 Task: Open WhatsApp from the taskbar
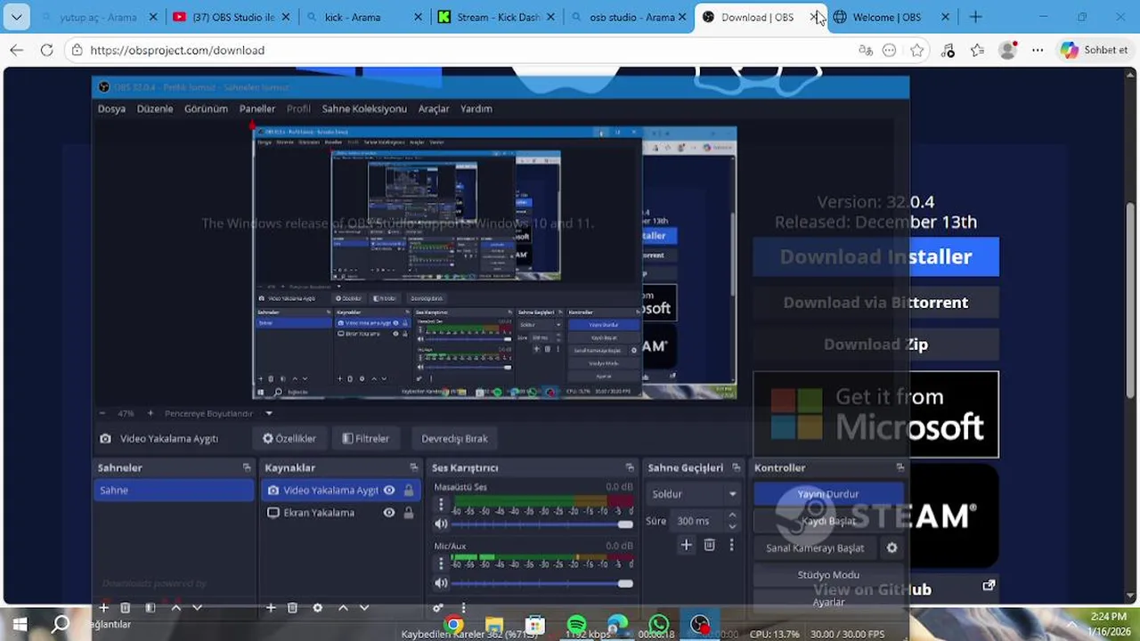(659, 624)
